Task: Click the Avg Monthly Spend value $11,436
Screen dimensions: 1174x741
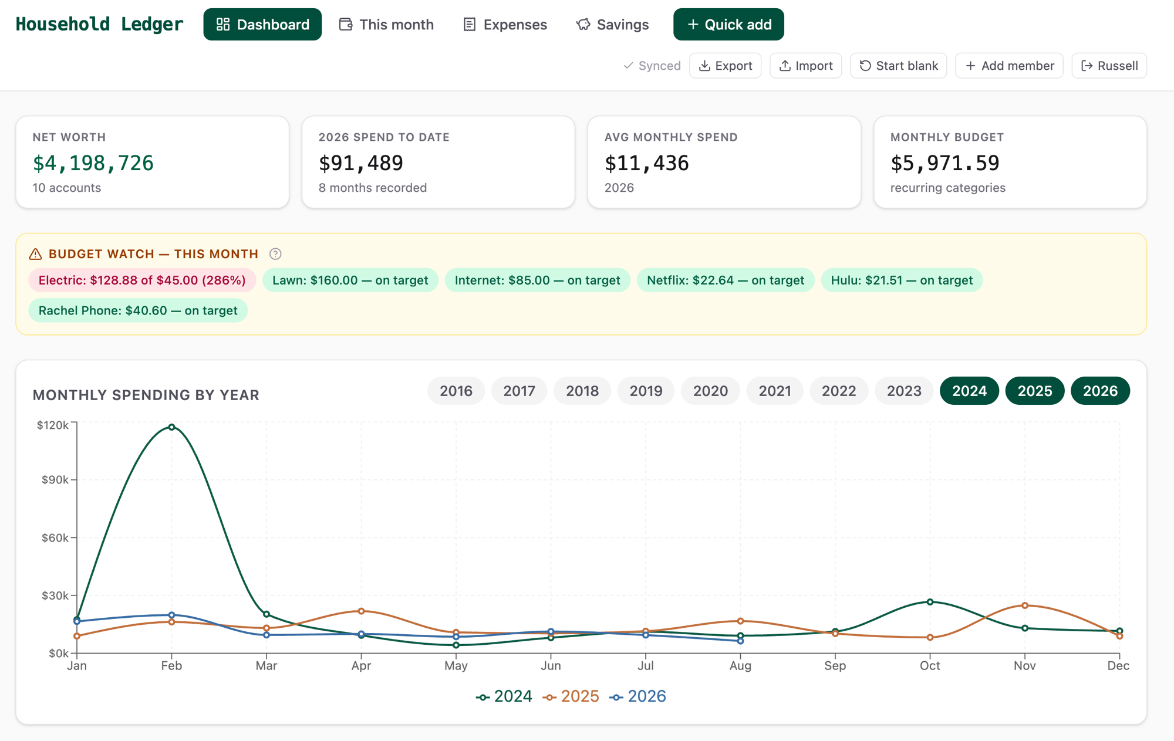Action: [x=647, y=163]
